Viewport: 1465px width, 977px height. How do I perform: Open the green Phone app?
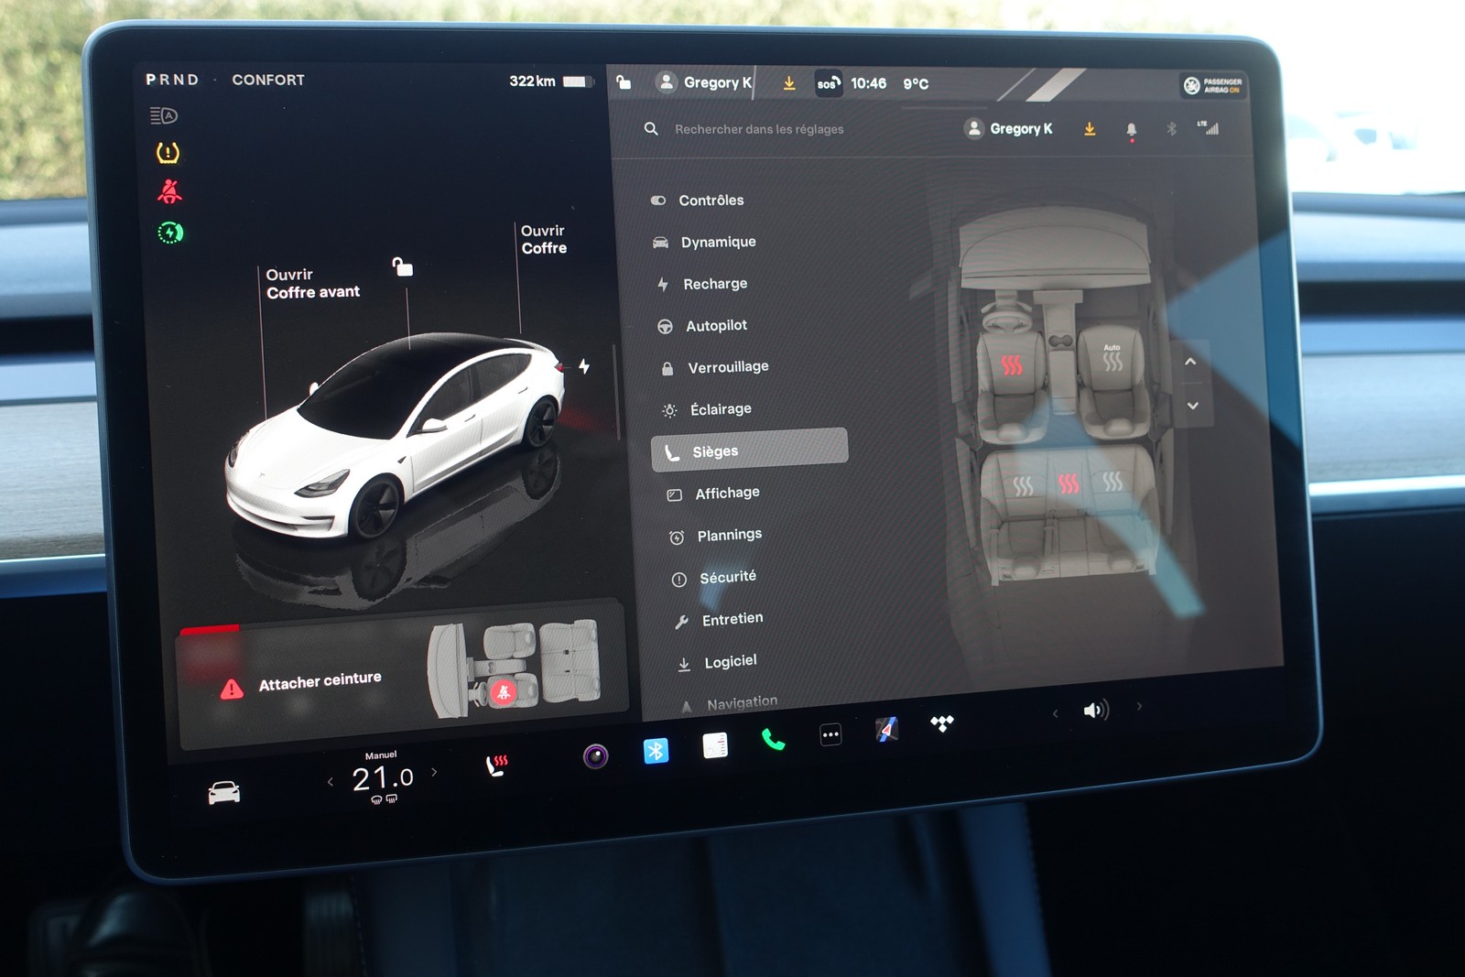pyautogui.click(x=773, y=740)
